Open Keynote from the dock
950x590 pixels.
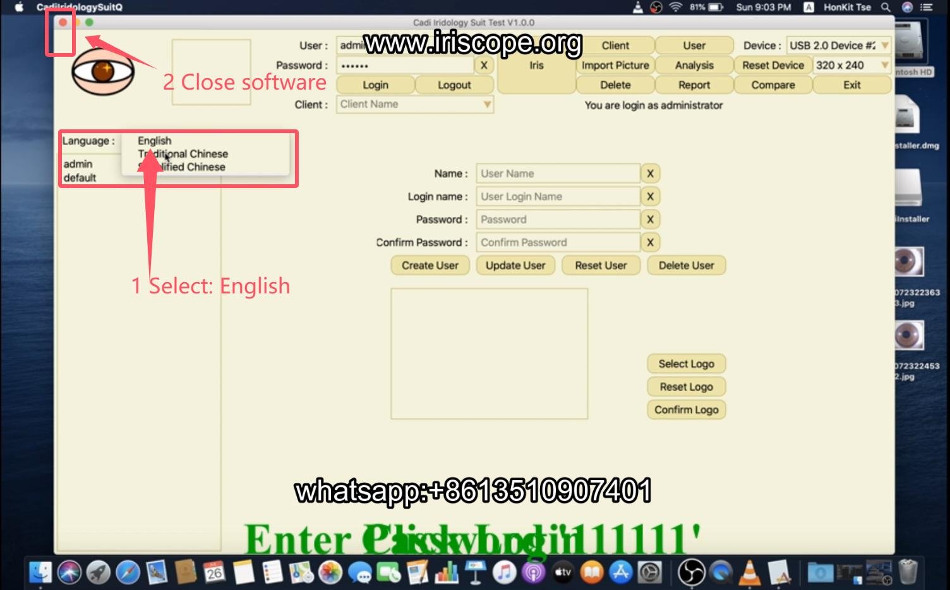[475, 573]
